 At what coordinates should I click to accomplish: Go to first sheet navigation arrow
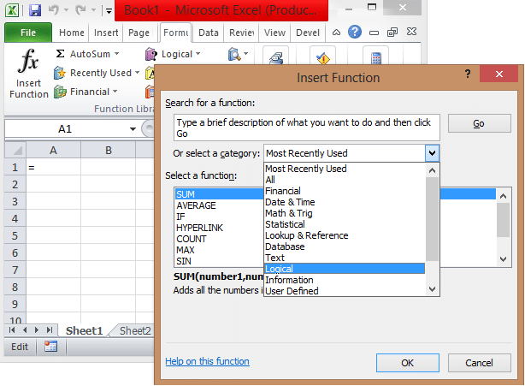[12, 330]
